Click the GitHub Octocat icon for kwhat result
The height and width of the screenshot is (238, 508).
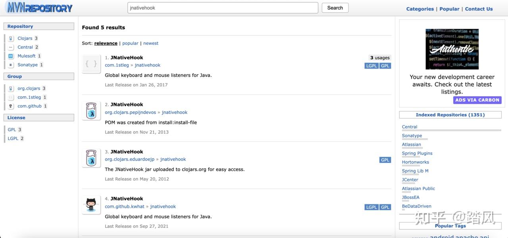click(91, 205)
